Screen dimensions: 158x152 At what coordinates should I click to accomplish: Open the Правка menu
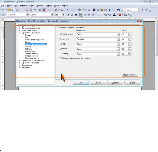(x=10, y=6)
